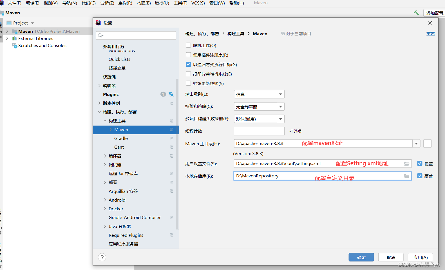Click the 重置 link

[x=431, y=34]
